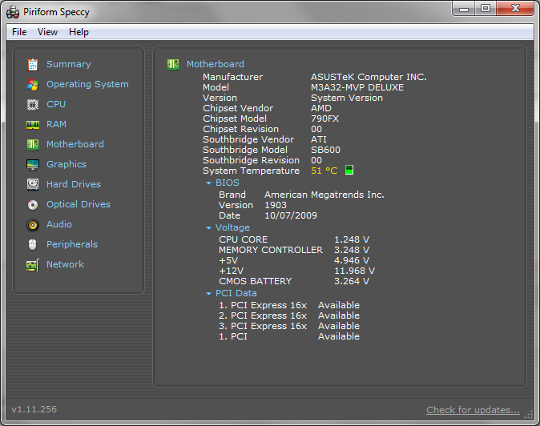Click the Graphics monitor icon
This screenshot has height=426, width=540.
pos(33,165)
